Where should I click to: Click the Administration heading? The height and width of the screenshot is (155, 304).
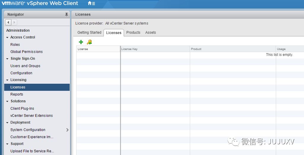click(18, 30)
